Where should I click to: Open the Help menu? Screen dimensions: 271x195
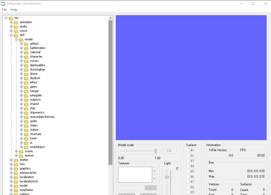[14, 10]
